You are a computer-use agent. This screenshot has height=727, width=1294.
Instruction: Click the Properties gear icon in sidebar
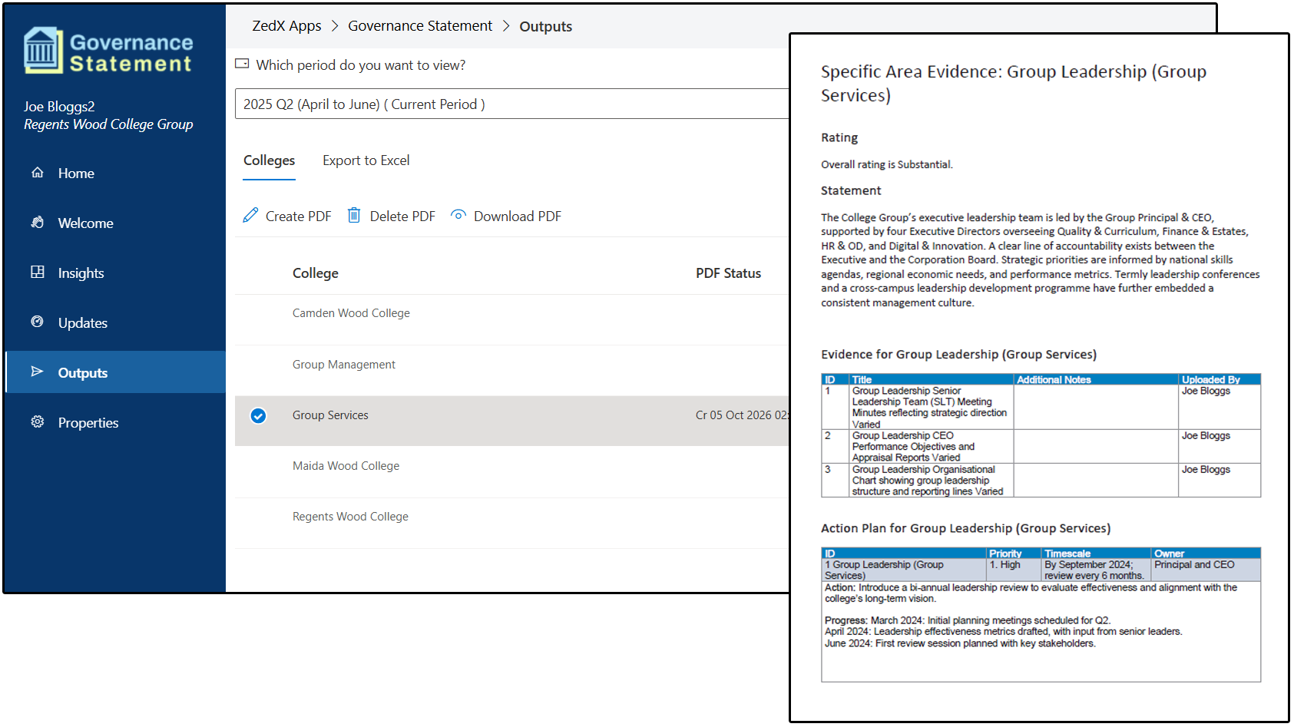[x=37, y=422]
